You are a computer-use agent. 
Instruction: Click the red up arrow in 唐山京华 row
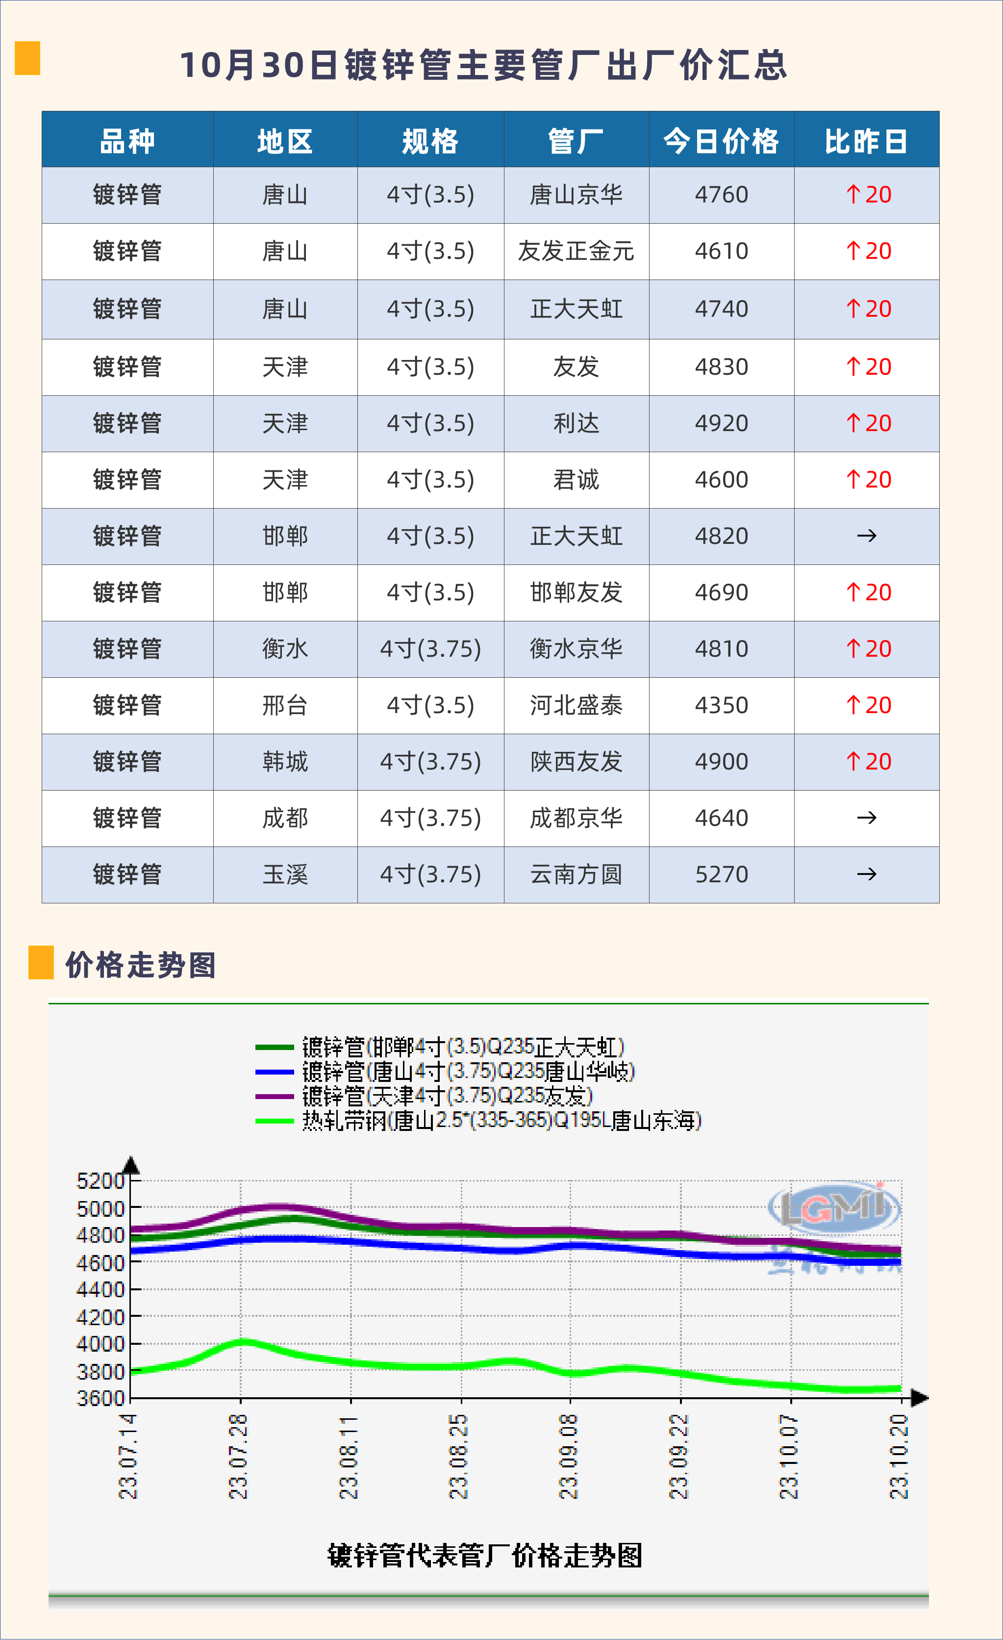[853, 195]
